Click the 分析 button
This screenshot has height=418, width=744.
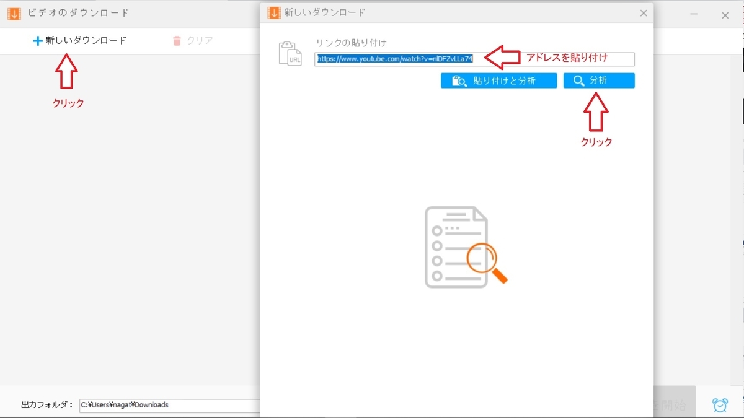(599, 81)
